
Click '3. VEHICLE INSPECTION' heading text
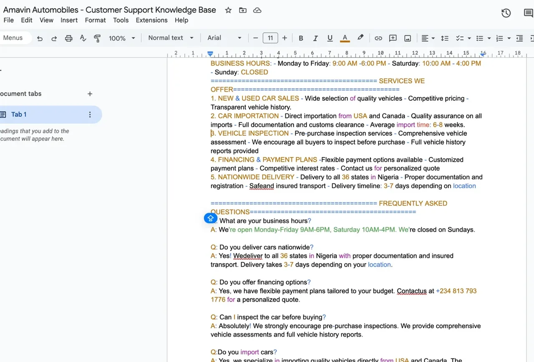[x=249, y=133]
